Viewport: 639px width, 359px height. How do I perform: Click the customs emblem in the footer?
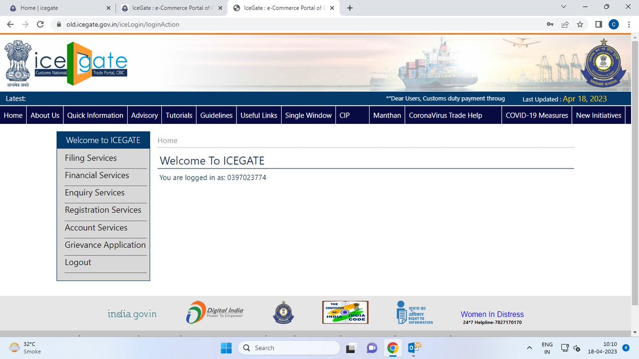coord(283,312)
